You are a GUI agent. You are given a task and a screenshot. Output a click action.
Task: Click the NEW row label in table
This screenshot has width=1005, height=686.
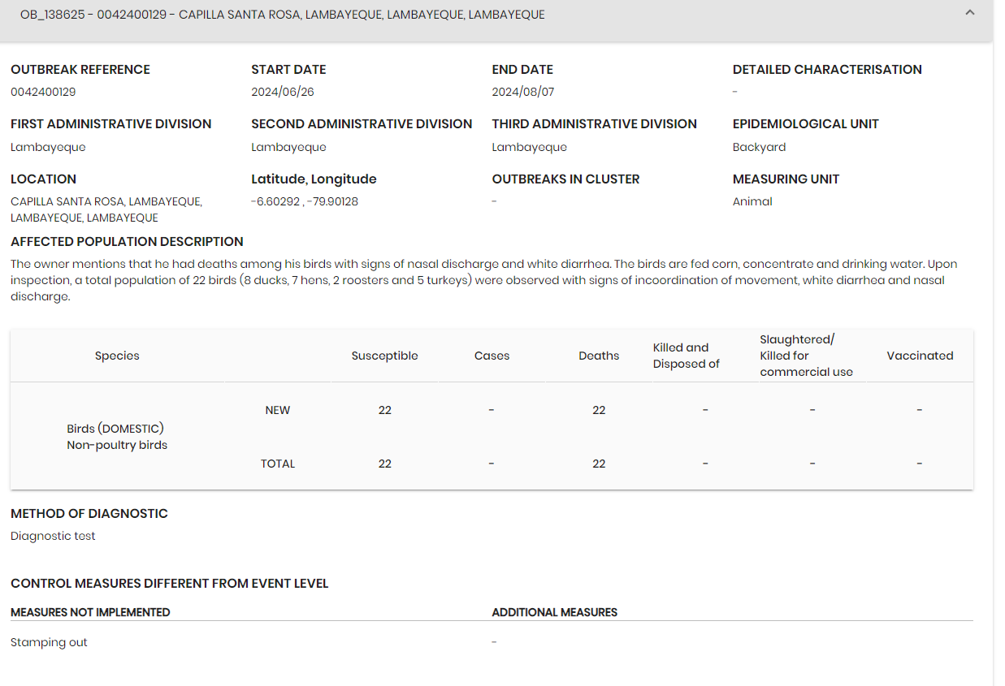[278, 410]
